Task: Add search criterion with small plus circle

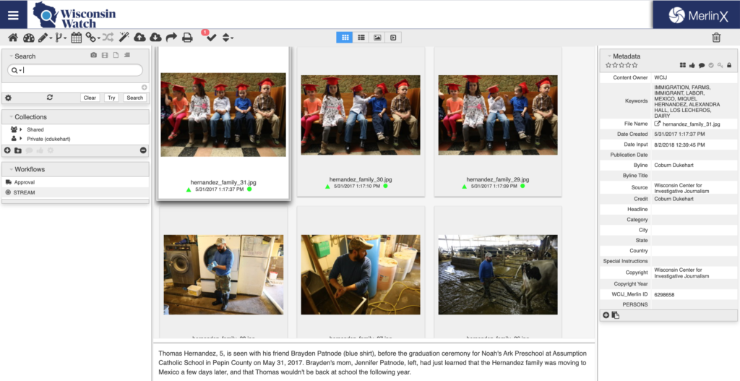Action: click(x=144, y=87)
